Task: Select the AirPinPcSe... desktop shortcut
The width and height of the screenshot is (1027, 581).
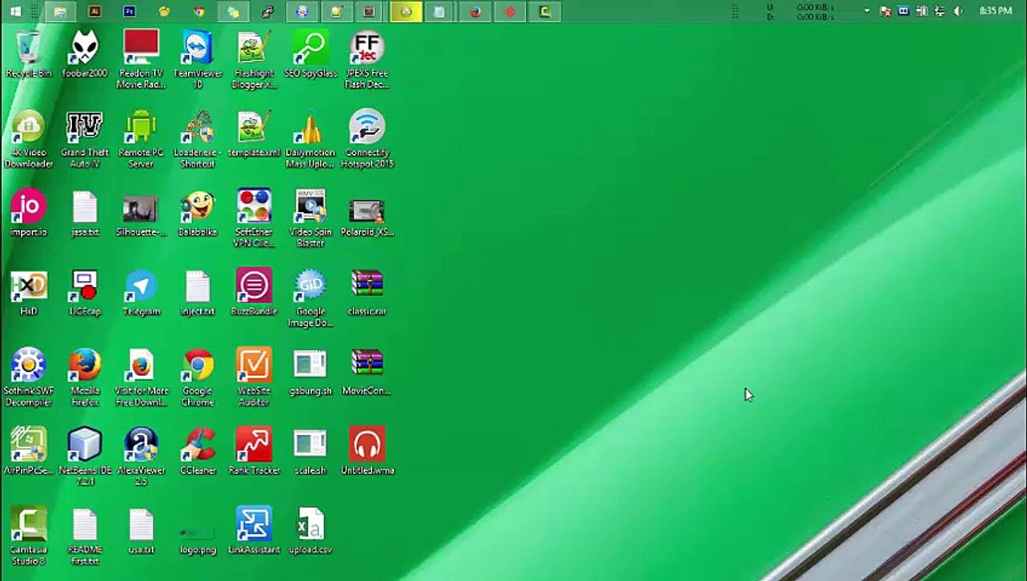Action: click(x=28, y=451)
